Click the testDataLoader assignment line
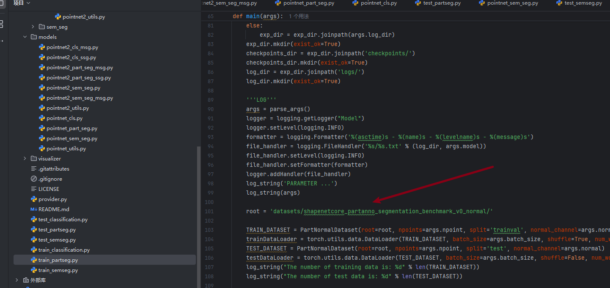 tap(428, 258)
